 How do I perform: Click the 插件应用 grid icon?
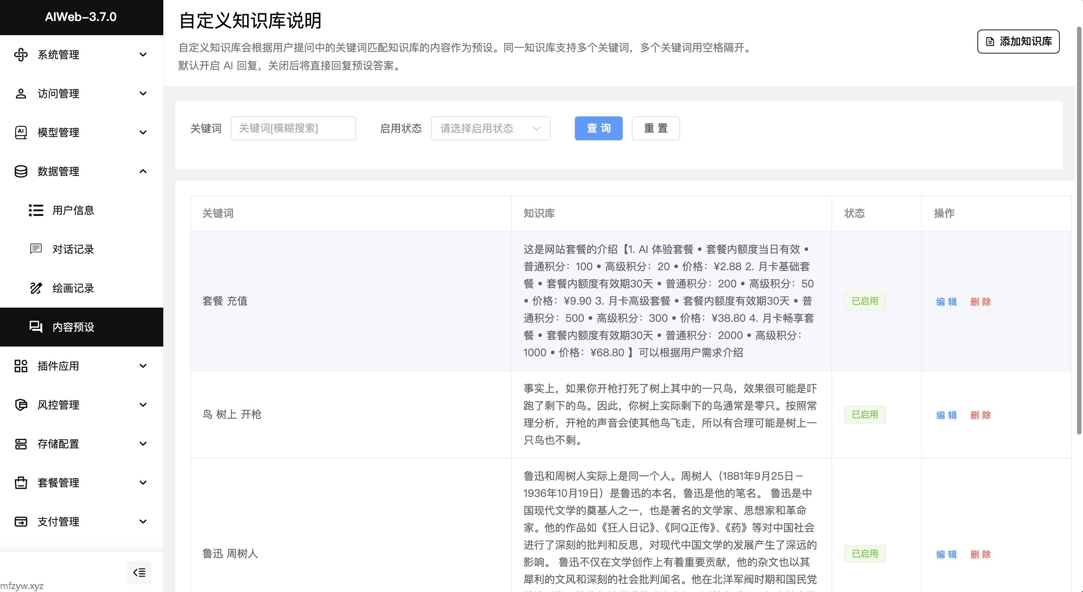[21, 366]
